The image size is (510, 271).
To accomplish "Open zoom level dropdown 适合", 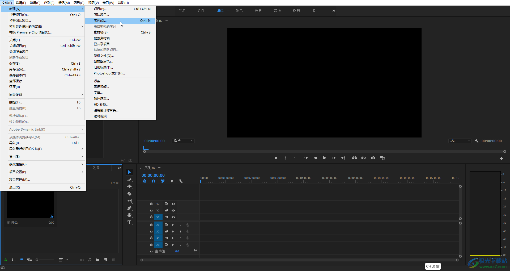I will tap(183, 141).
